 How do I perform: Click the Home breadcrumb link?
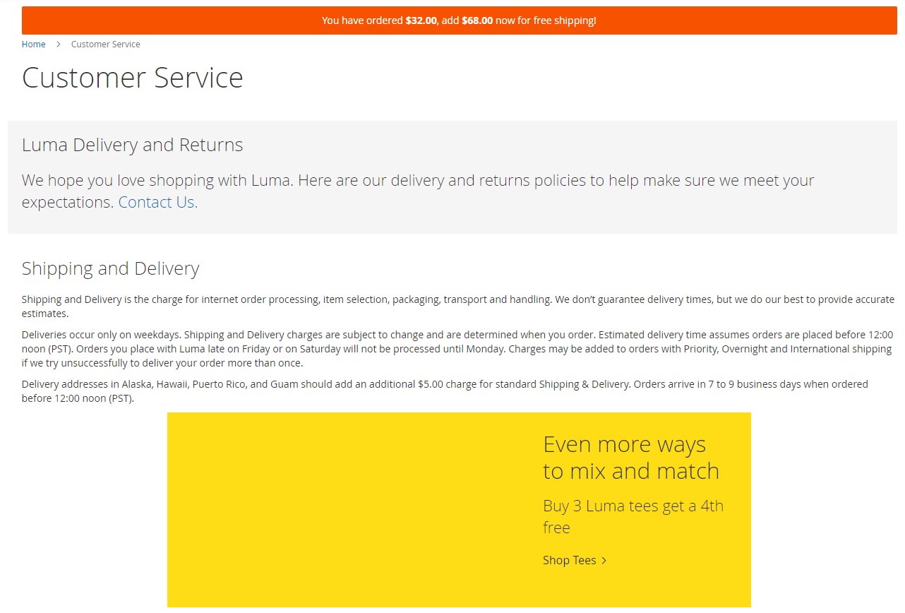click(x=33, y=44)
